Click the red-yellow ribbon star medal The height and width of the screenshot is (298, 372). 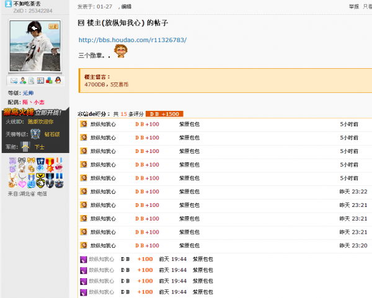point(50,165)
